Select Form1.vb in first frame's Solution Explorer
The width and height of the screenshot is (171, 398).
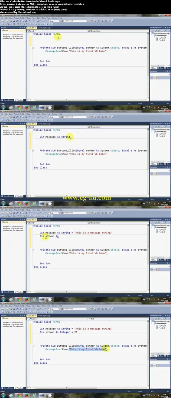click(x=162, y=40)
